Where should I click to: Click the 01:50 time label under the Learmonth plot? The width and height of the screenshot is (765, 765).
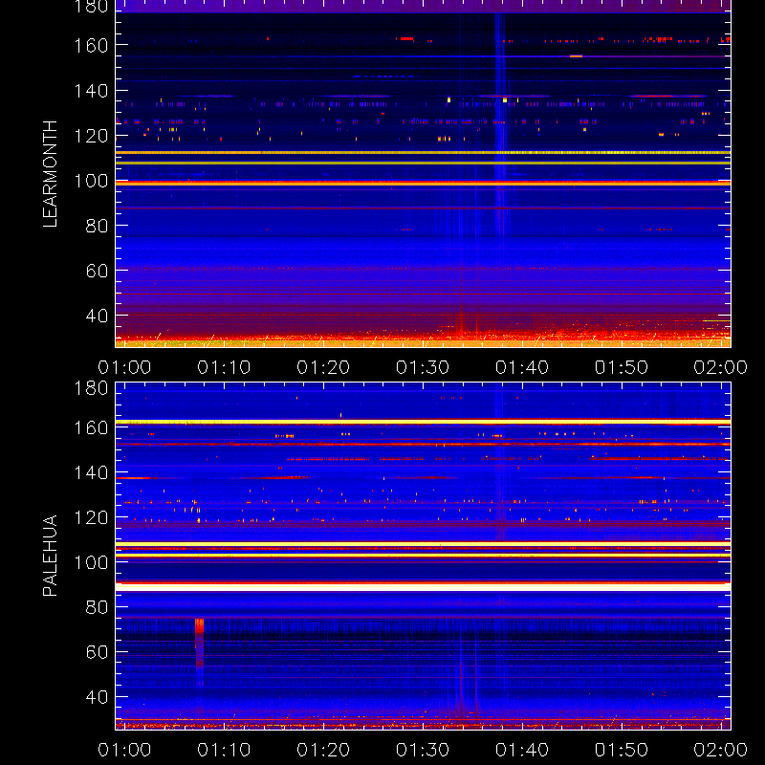point(621,367)
